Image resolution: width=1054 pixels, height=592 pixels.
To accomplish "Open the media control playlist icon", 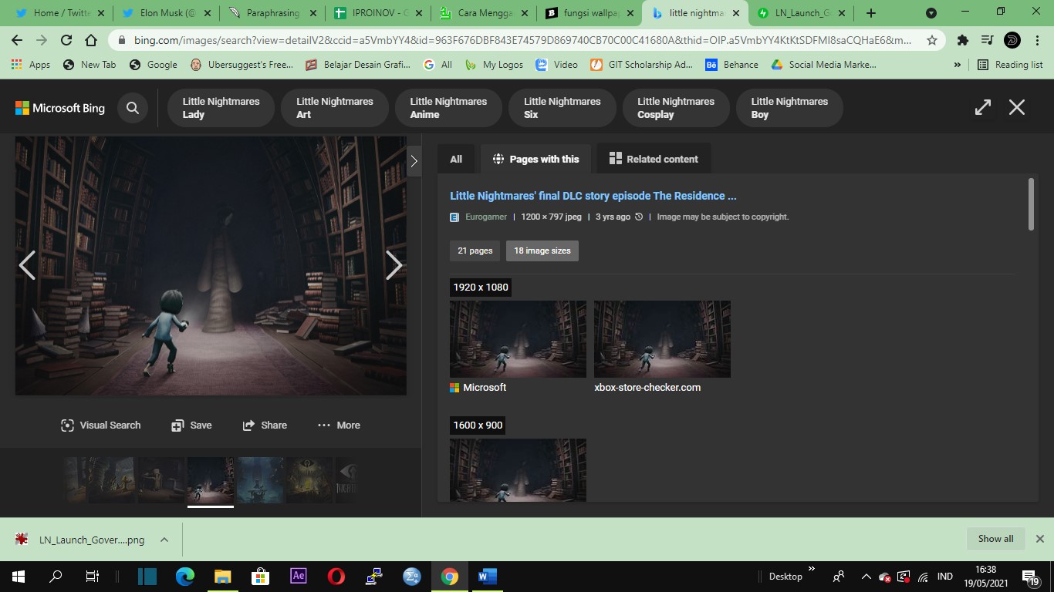I will point(987,40).
